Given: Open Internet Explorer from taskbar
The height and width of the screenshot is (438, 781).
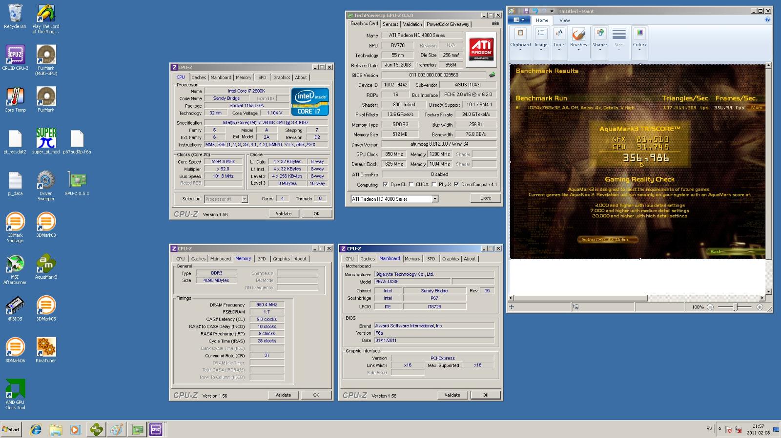Looking at the screenshot, I should tap(36, 429).
